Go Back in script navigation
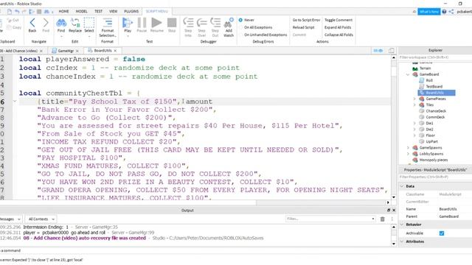 (x=32, y=25)
